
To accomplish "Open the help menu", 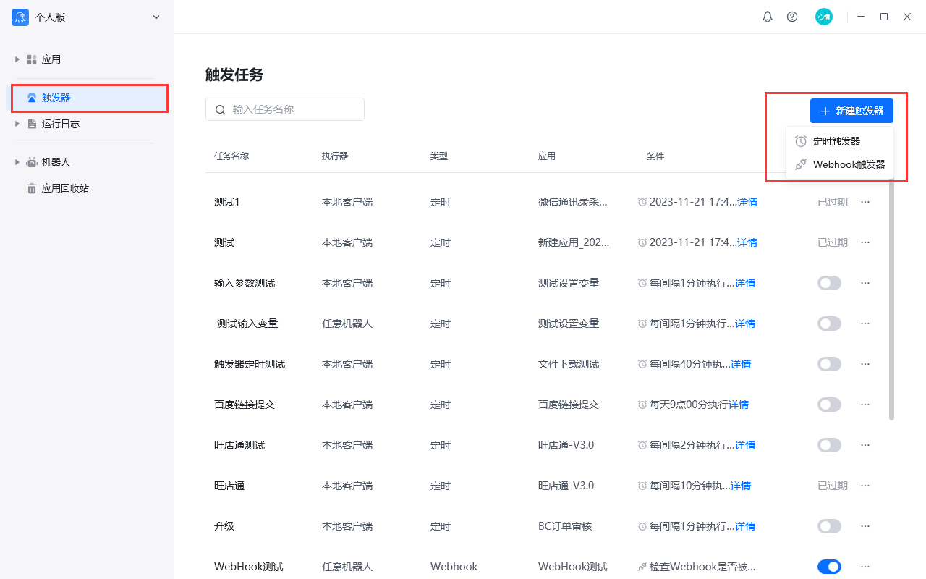I will (792, 17).
